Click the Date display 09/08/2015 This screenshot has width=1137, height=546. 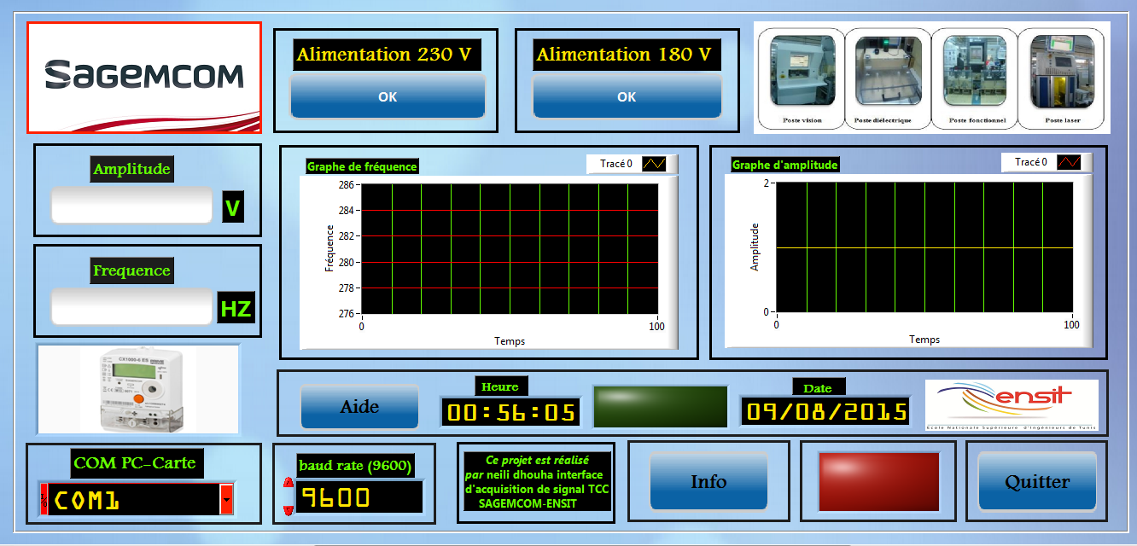click(825, 412)
